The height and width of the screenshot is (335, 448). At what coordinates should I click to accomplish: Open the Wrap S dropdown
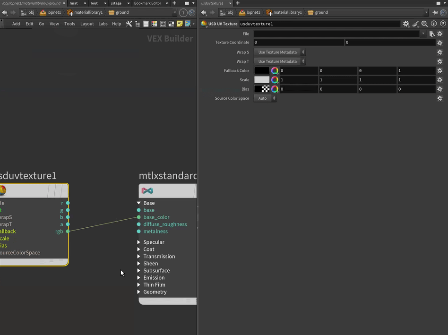tap(279, 52)
